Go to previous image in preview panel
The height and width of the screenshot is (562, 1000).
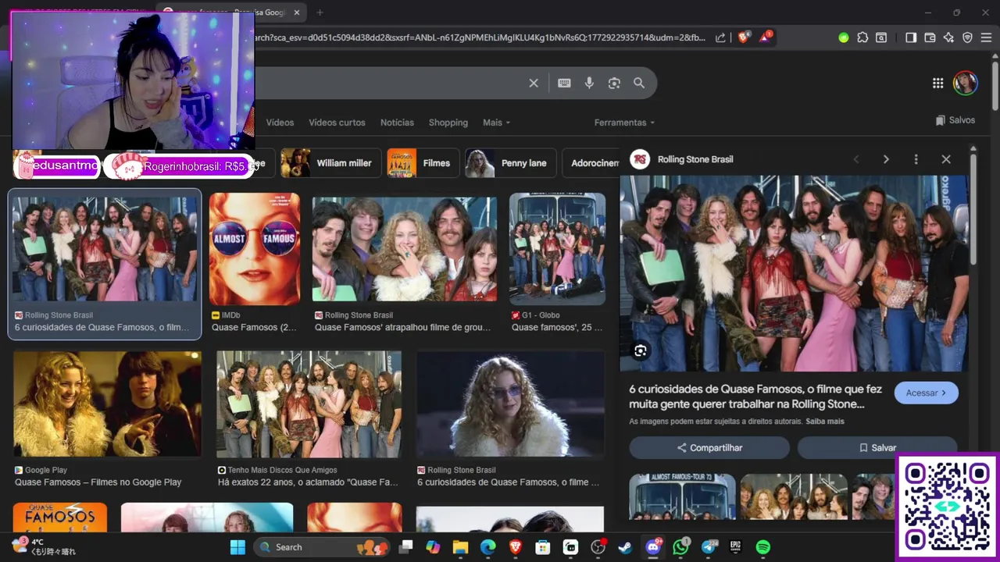(x=856, y=159)
